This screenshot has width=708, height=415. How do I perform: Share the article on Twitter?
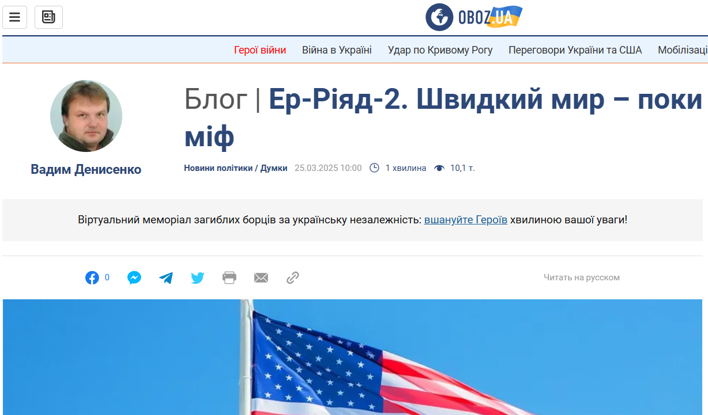198,278
